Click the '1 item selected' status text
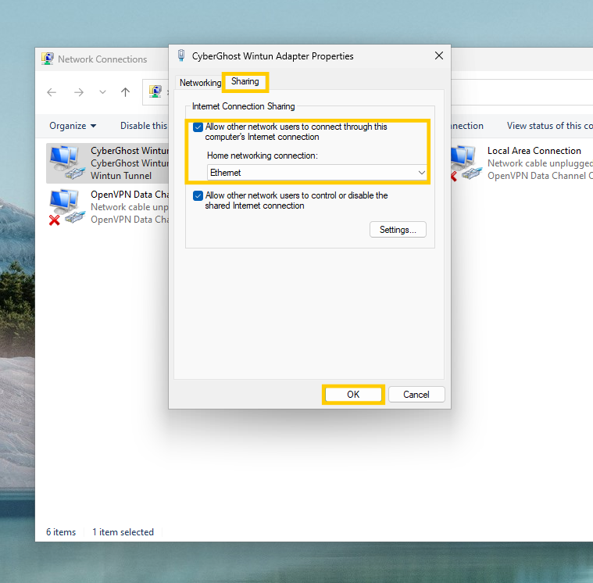Screen dimensions: 593x583 pos(123,532)
